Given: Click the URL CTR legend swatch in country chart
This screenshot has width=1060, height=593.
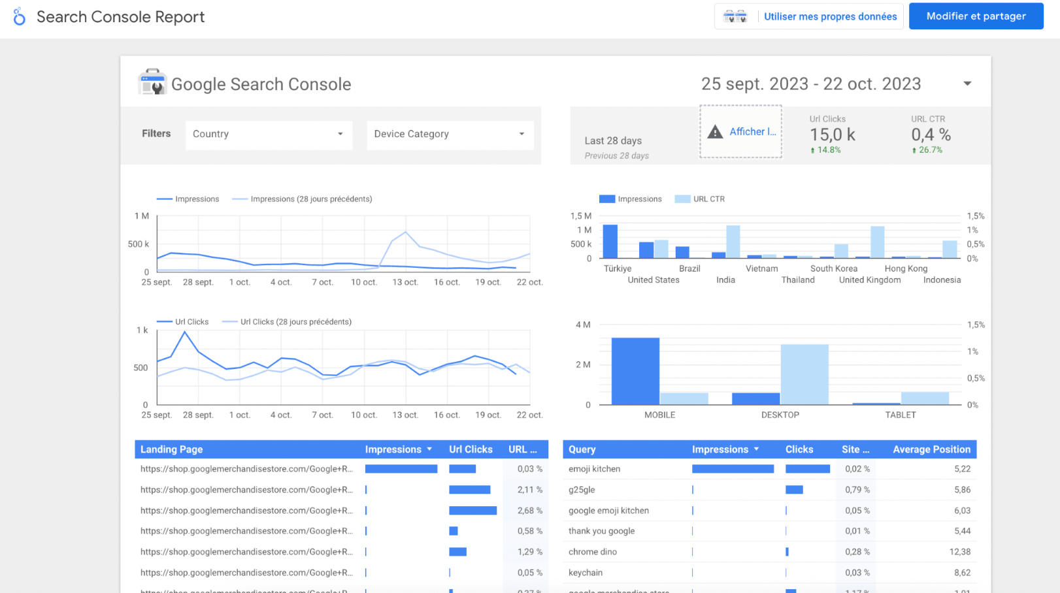Looking at the screenshot, I should [682, 199].
